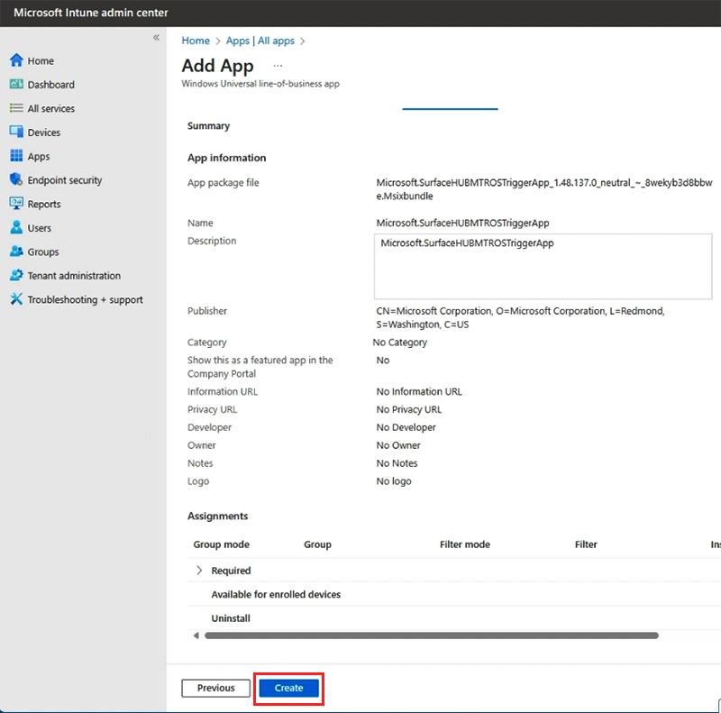Click the assignments horizontal scrollbar thumb
The image size is (721, 713).
[x=432, y=635]
